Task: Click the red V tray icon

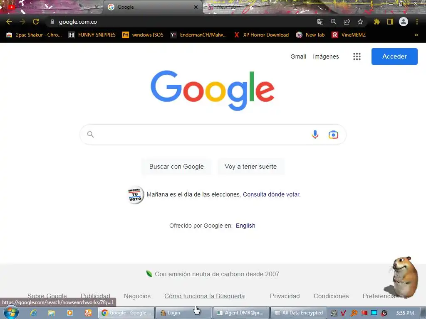Action: [343, 313]
